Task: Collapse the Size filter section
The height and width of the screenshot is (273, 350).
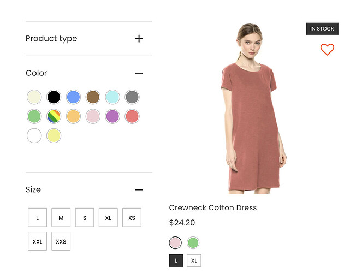Action: [x=139, y=190]
